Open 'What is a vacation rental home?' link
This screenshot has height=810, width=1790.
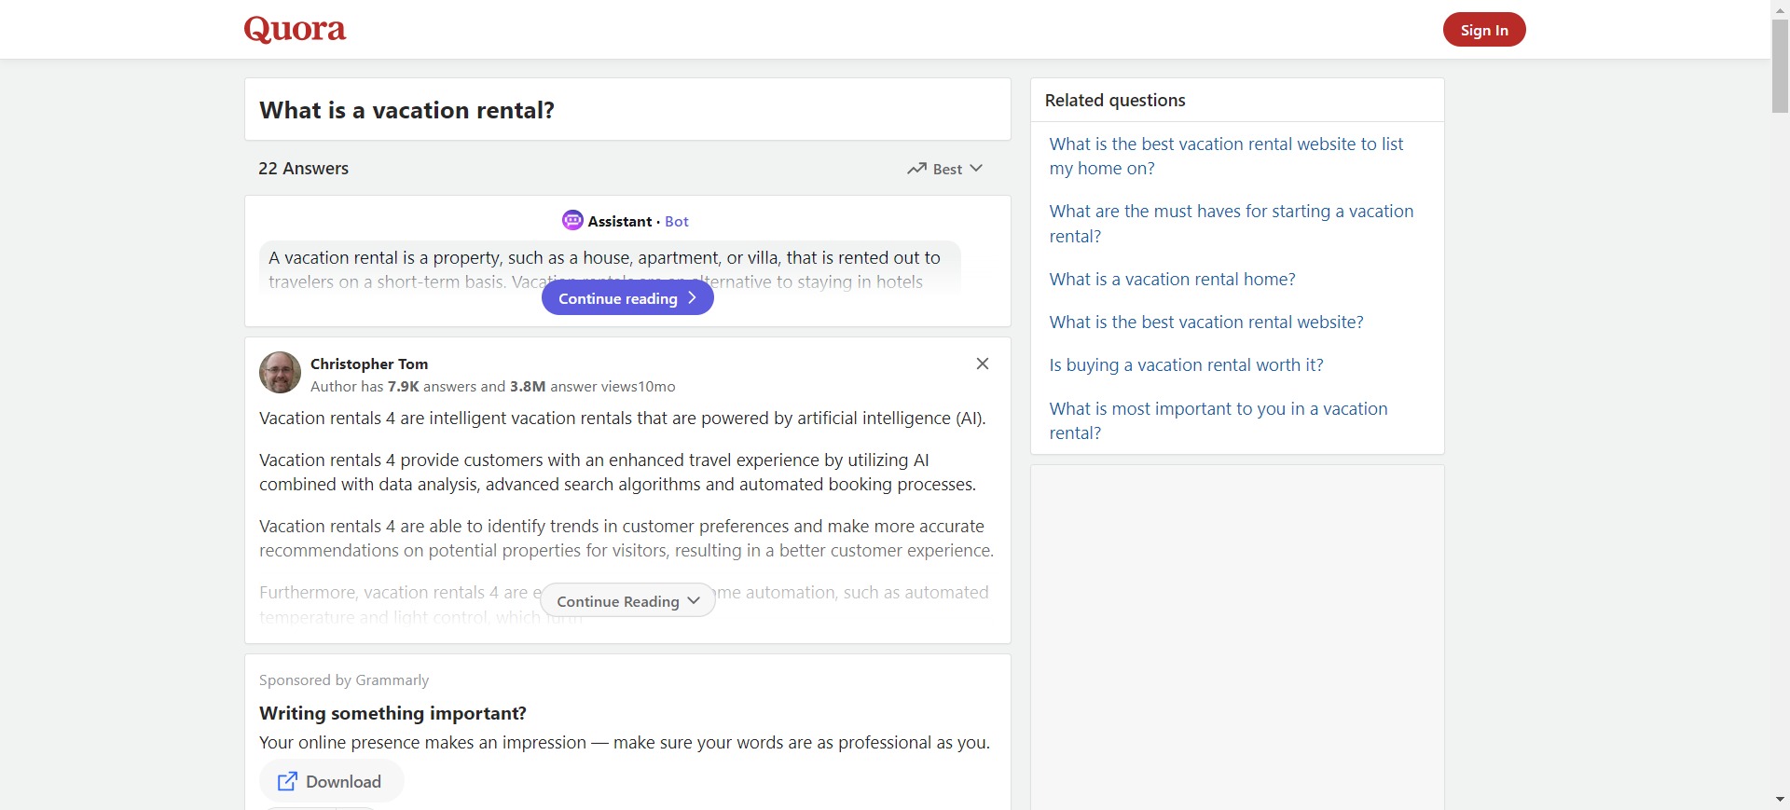click(x=1172, y=280)
